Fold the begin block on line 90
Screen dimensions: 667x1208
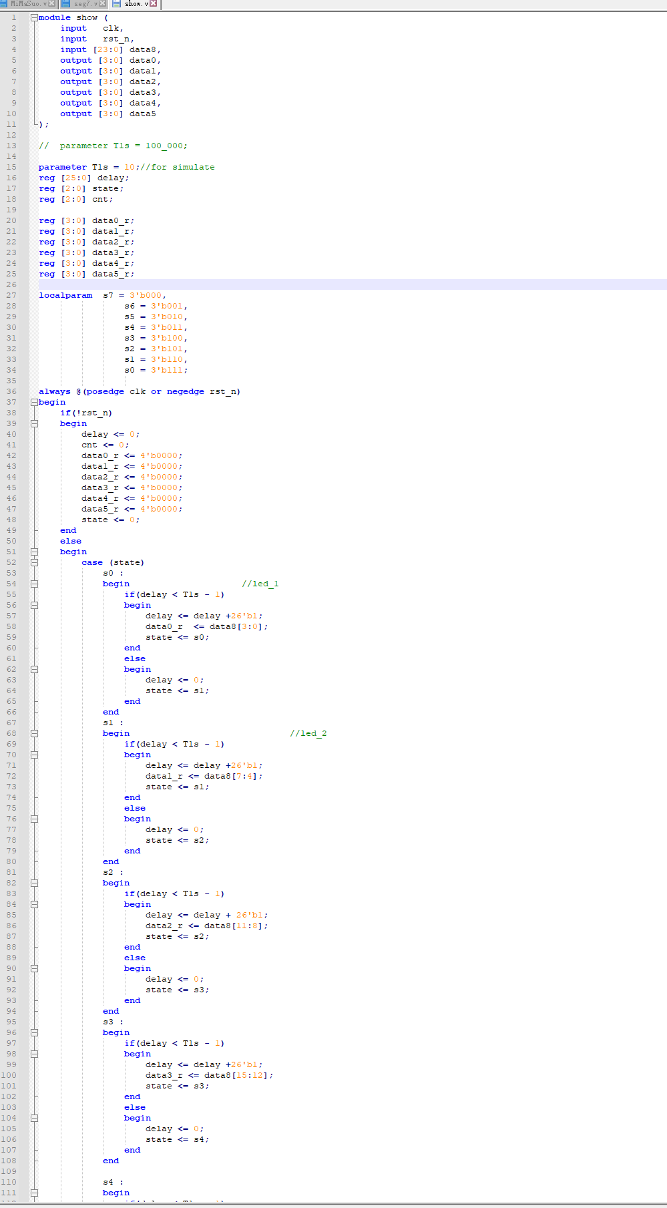(x=34, y=968)
